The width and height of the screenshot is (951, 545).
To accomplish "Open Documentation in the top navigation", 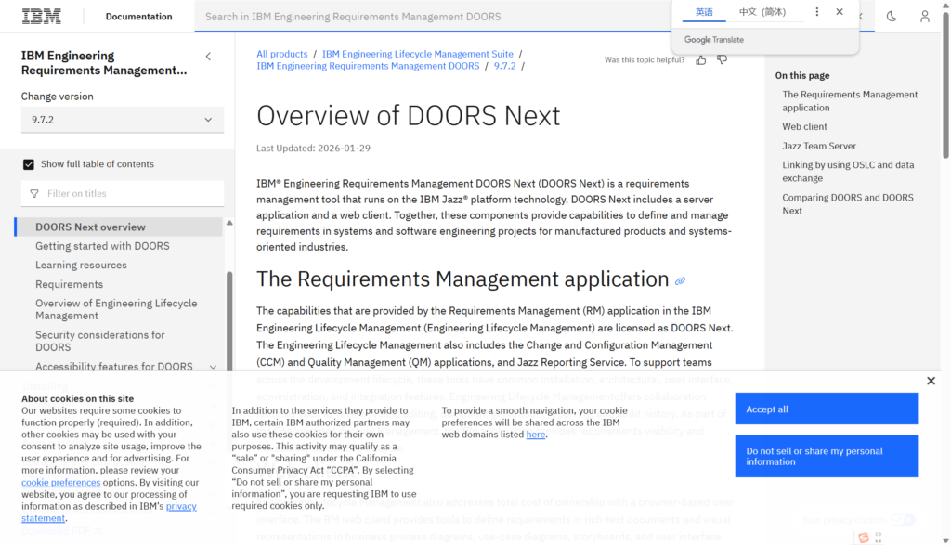I will coord(138,17).
